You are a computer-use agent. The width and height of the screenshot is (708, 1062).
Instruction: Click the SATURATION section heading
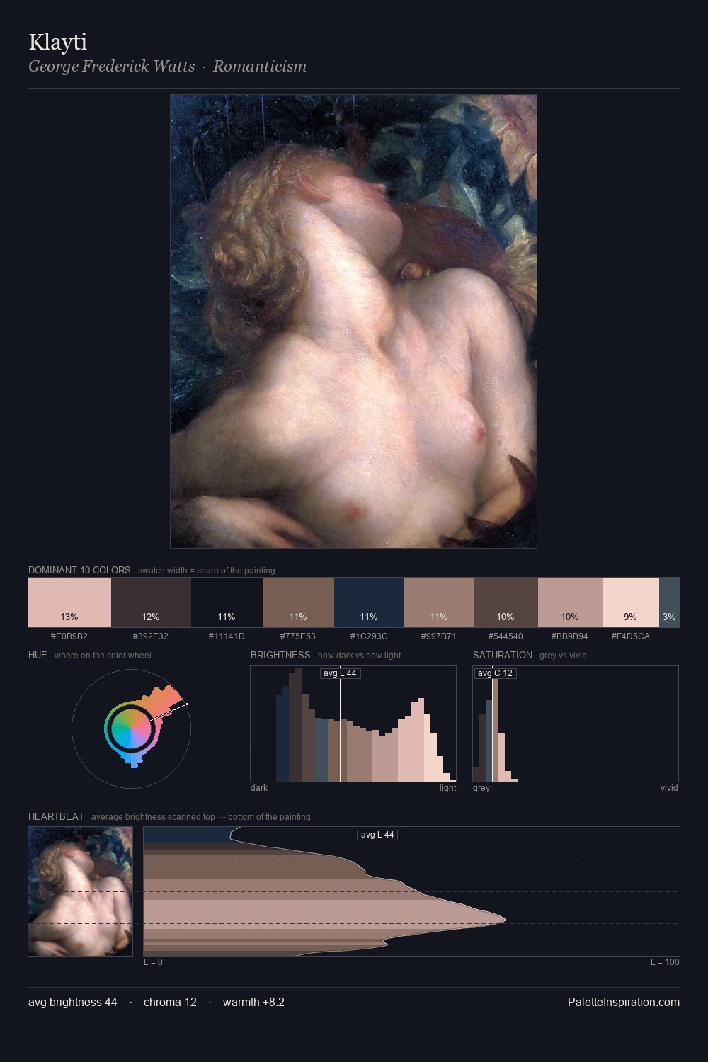[x=503, y=655]
